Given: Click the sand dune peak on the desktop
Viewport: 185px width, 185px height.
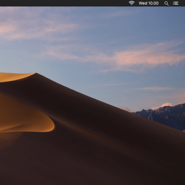Looking at the screenshot, I should (x=36, y=73).
